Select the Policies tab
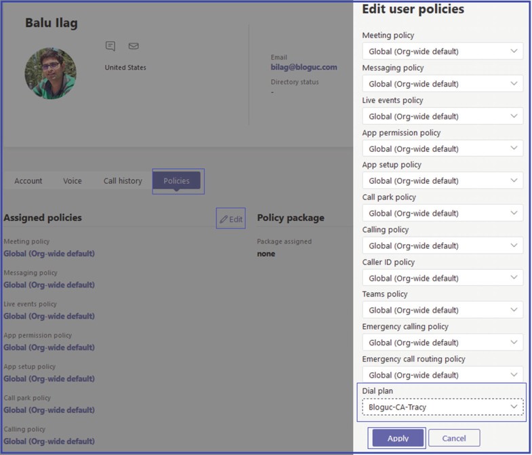 [x=176, y=180]
